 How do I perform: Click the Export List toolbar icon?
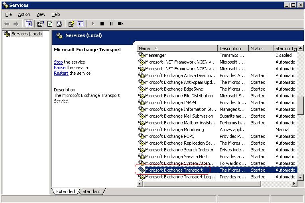point(59,24)
